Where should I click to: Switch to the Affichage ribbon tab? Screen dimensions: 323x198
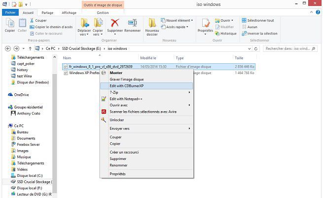pyautogui.click(x=69, y=12)
